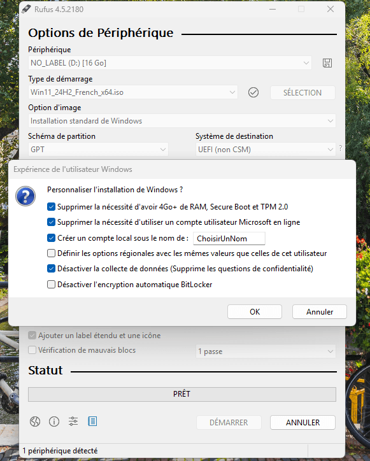This screenshot has height=461, width=370.
Task: Open the language globe icon
Action: [35, 422]
